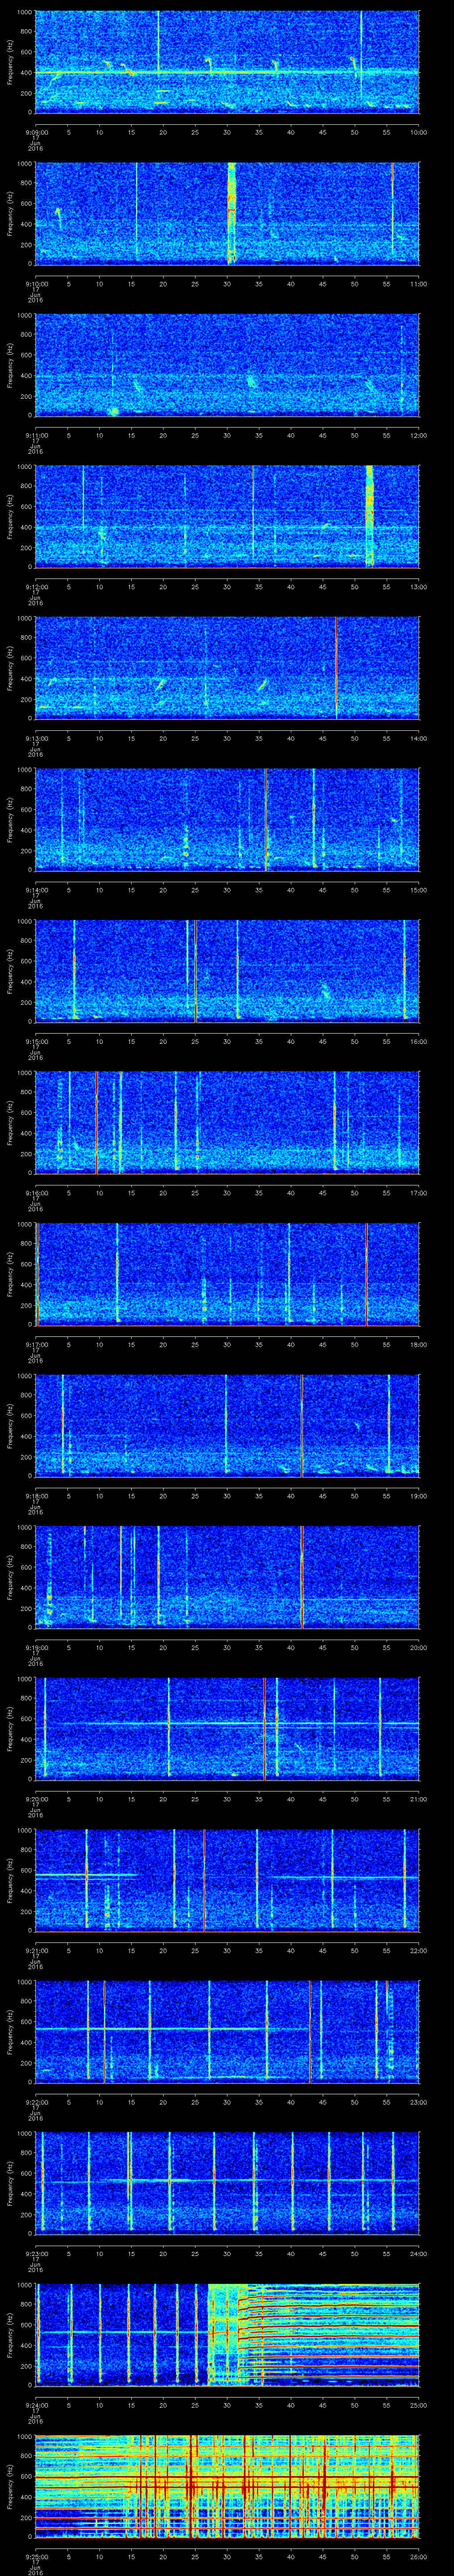The width and height of the screenshot is (454, 2576).
Task: Select the '18:00' end-of-axis label
Action: 419,1344
